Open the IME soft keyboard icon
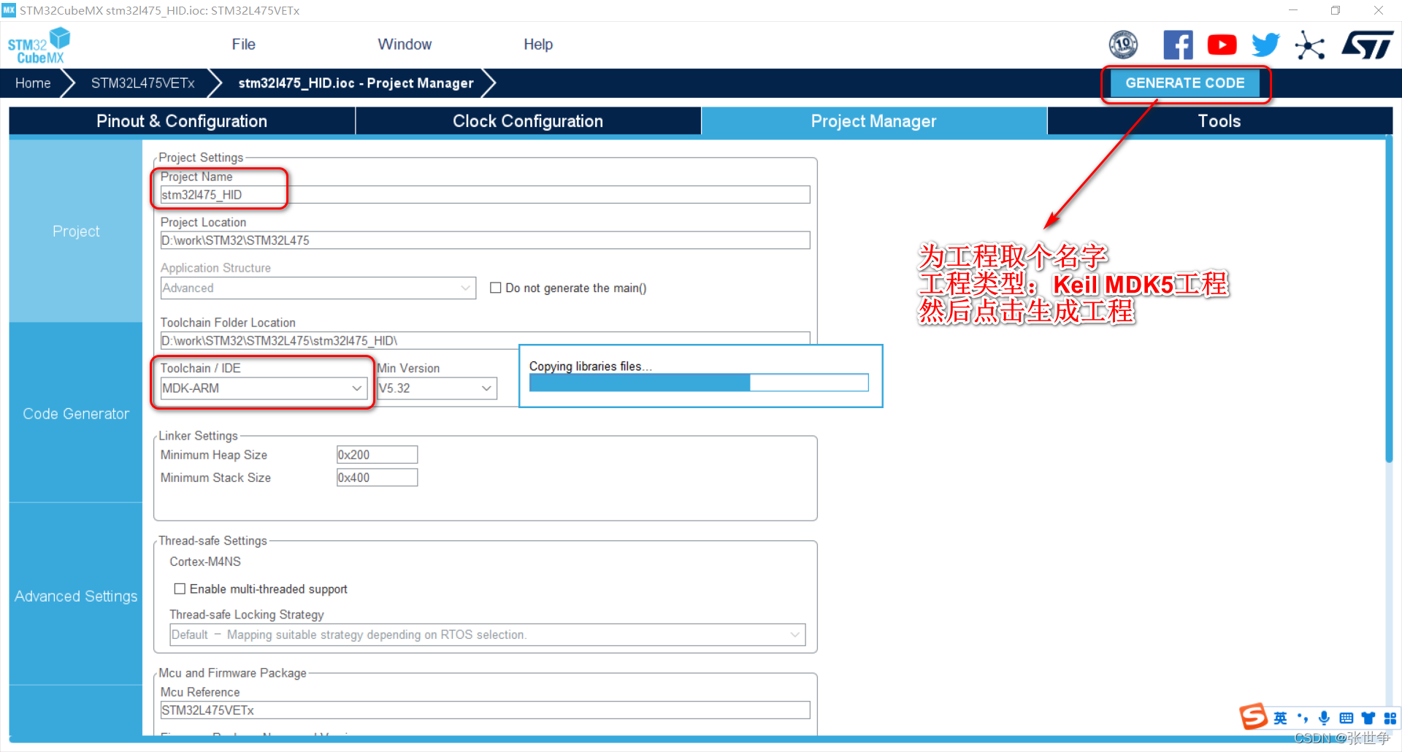The width and height of the screenshot is (1402, 752). [x=1346, y=718]
